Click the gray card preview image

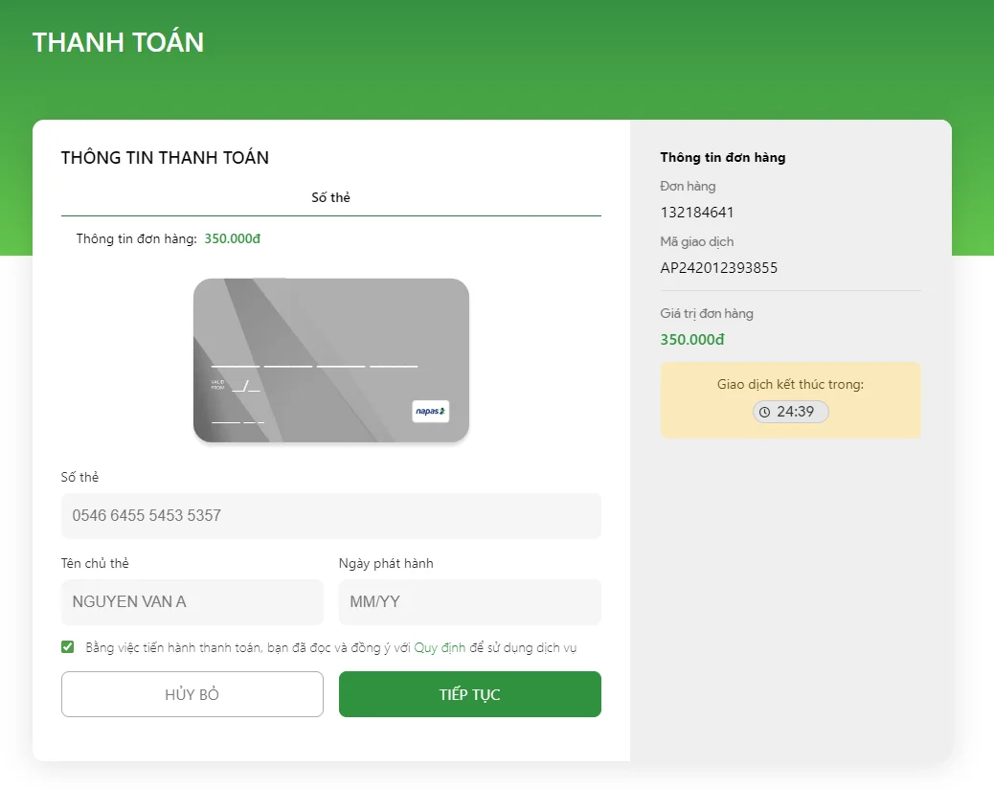331,360
